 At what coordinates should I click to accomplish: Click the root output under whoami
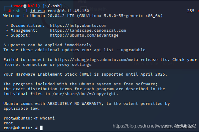pyautogui.click(x=8, y=123)
